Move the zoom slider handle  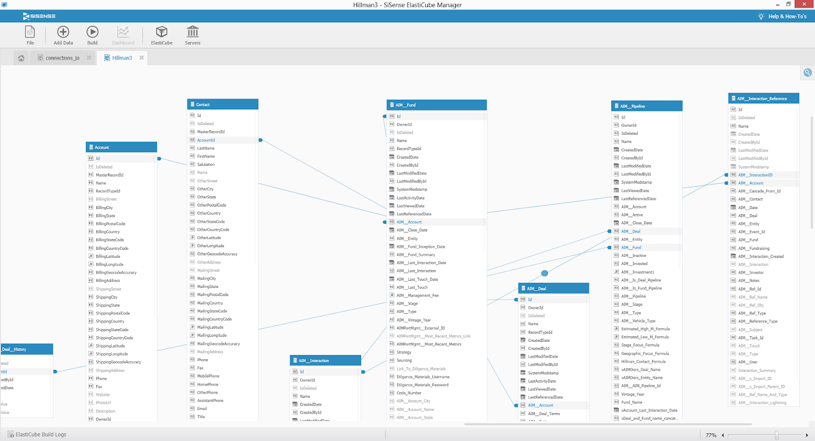coord(777,435)
